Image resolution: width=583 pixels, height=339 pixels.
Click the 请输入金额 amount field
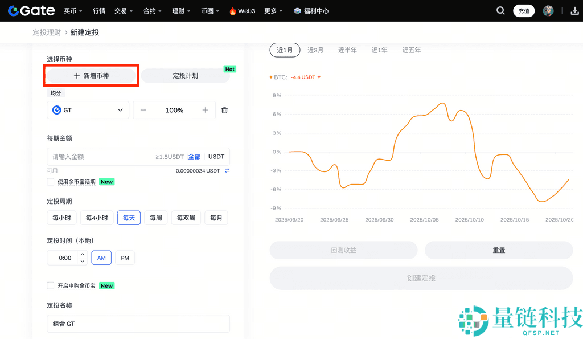click(85, 156)
